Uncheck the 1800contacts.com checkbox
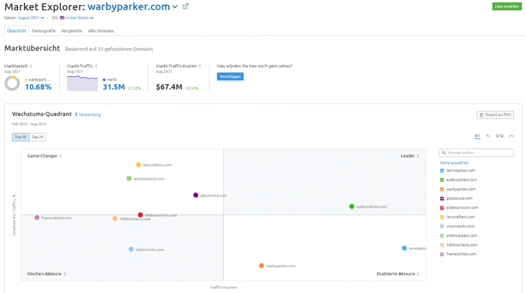This screenshot has height=293, width=526. coord(442,245)
